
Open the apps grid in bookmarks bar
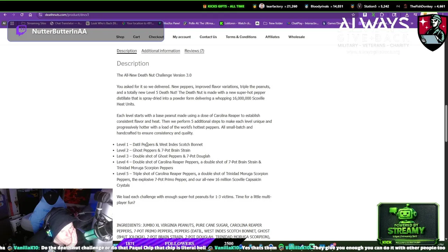pos(12,23)
